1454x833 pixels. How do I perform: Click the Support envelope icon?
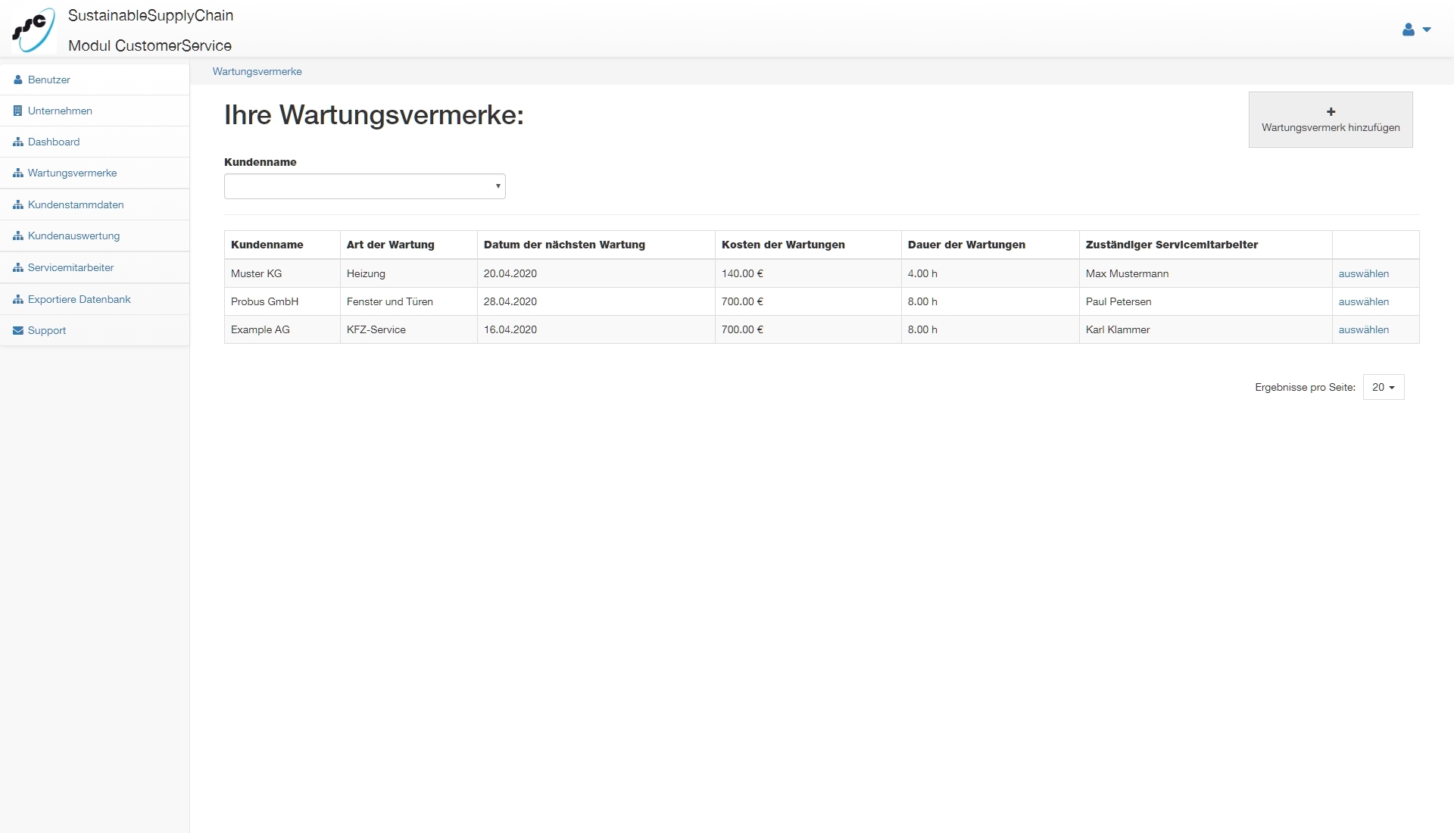tap(18, 330)
